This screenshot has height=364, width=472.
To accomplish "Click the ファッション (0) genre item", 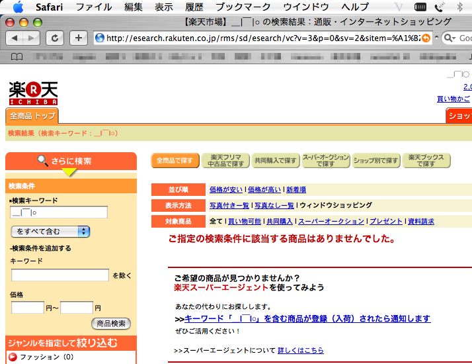I will (x=47, y=357).
